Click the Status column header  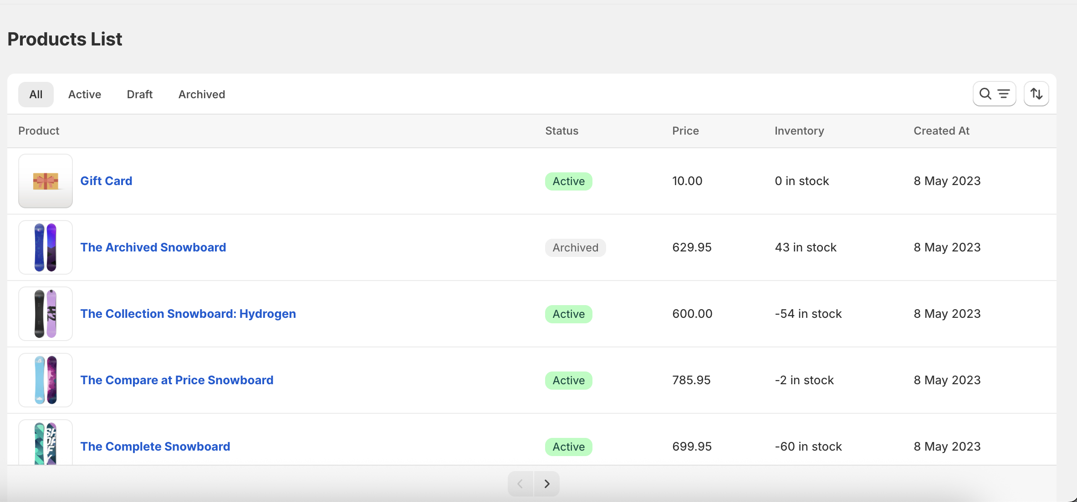coord(562,131)
